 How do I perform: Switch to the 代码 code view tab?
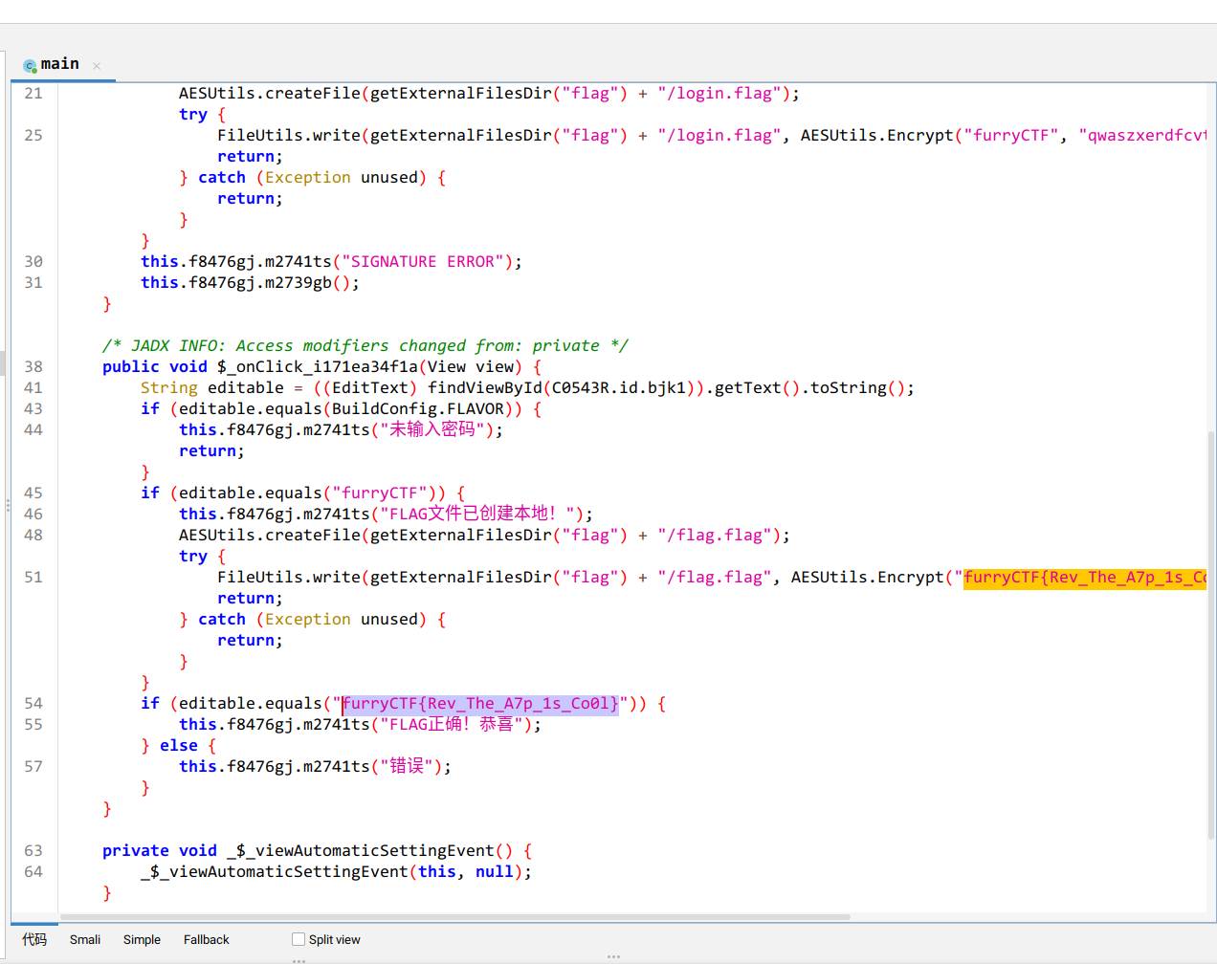click(34, 939)
